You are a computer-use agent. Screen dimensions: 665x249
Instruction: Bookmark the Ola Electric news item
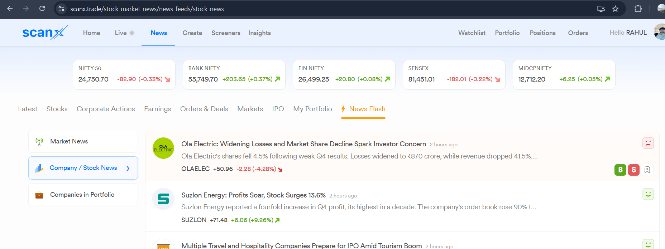(647, 170)
